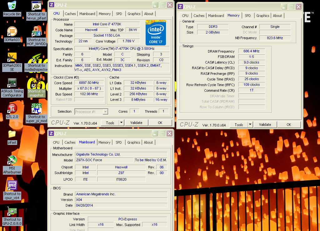Expand the Tools dropdown arrow in Memory window
This screenshot has width=320, height=231.
250,125
